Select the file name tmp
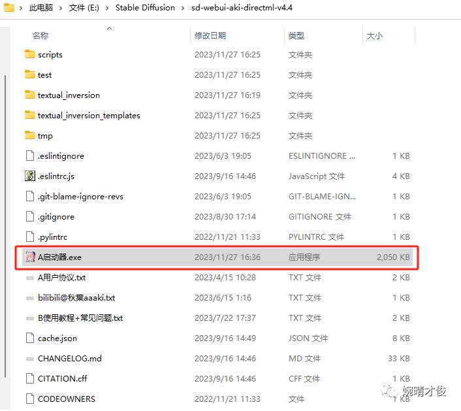The width and height of the screenshot is (461, 411). (x=45, y=136)
